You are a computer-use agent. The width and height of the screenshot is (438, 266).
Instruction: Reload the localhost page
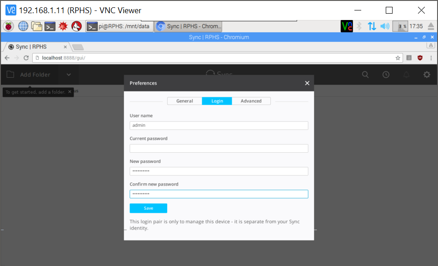click(x=26, y=58)
